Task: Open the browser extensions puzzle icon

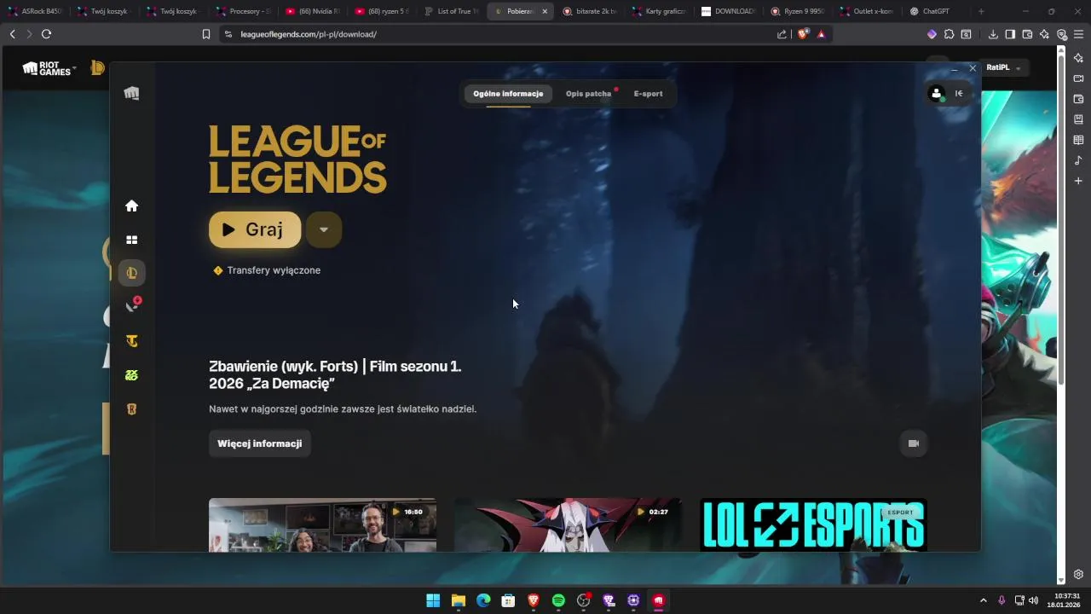Action: coord(949,34)
